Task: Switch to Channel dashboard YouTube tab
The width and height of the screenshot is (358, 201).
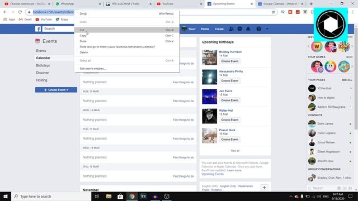Action: tap(27, 4)
